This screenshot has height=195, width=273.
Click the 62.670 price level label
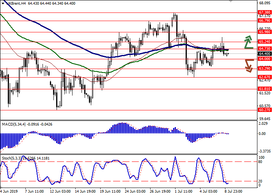[x=264, y=77]
